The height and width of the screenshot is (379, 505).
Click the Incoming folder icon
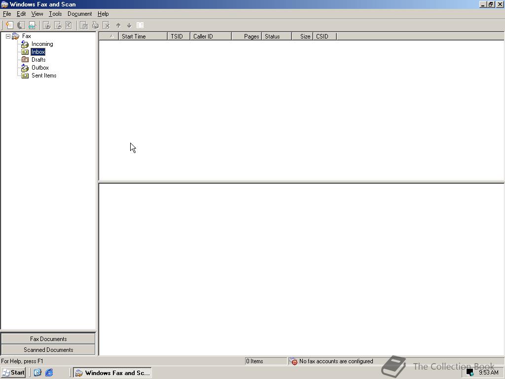point(25,44)
